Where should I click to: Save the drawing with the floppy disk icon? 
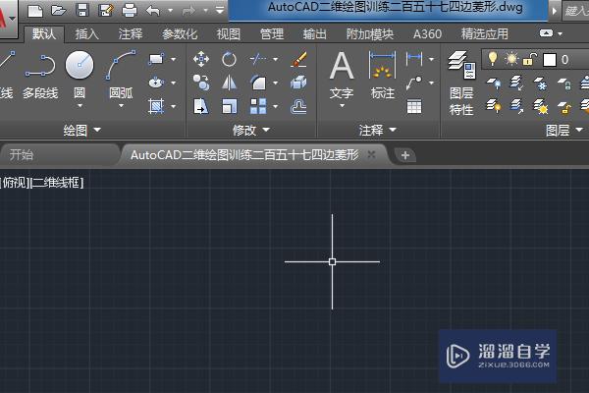pos(82,10)
